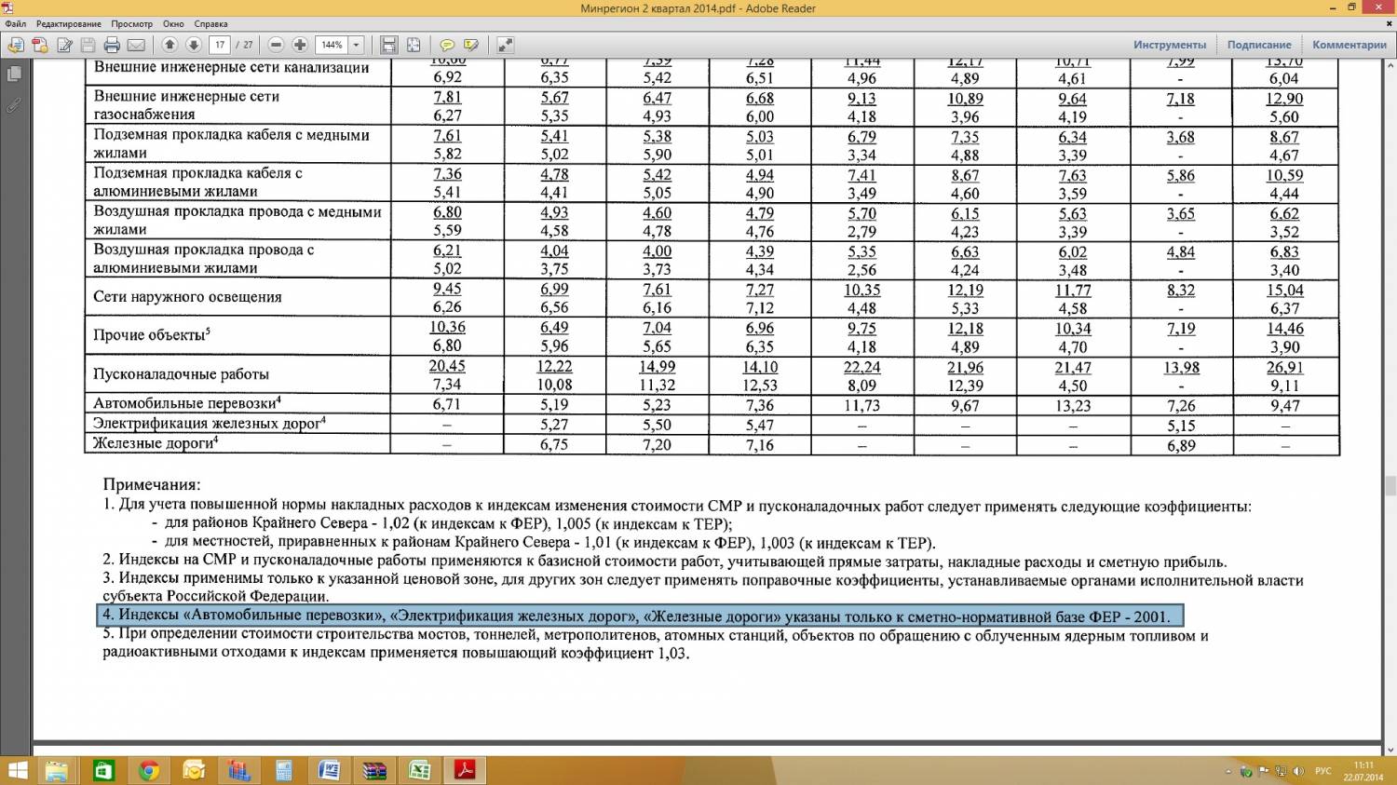Click the Save file toolbar icon
The image size is (1397, 785).
[x=88, y=45]
